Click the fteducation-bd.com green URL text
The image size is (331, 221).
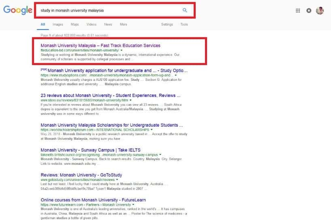[x=80, y=51]
